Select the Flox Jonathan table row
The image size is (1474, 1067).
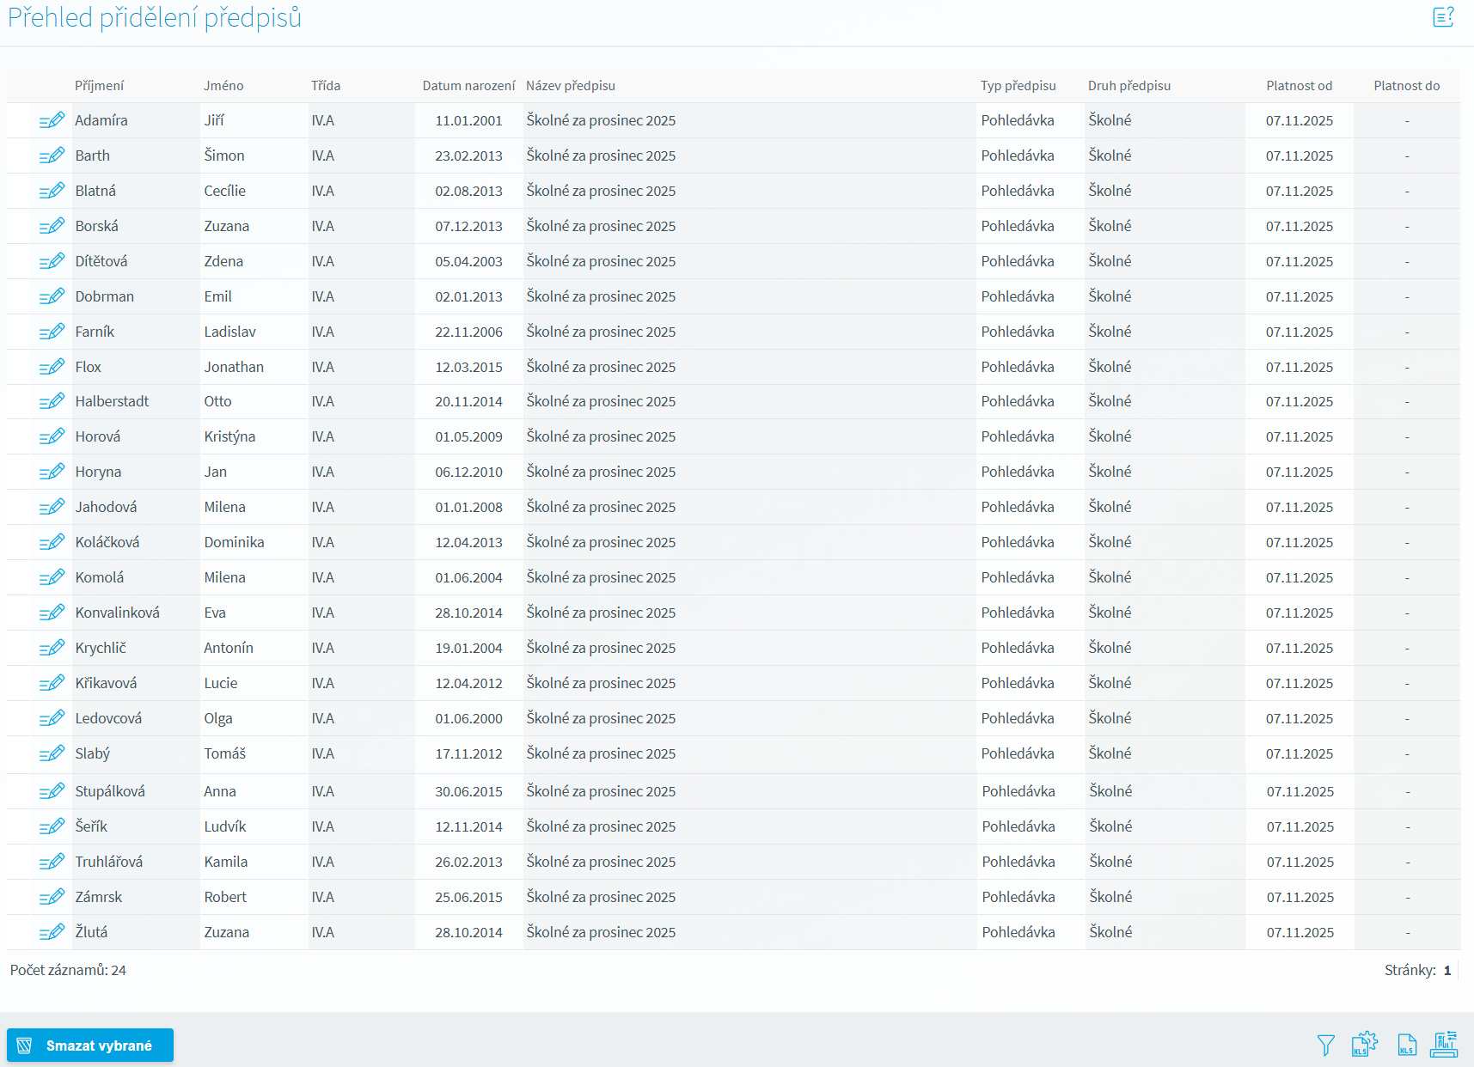pyautogui.click(x=602, y=367)
